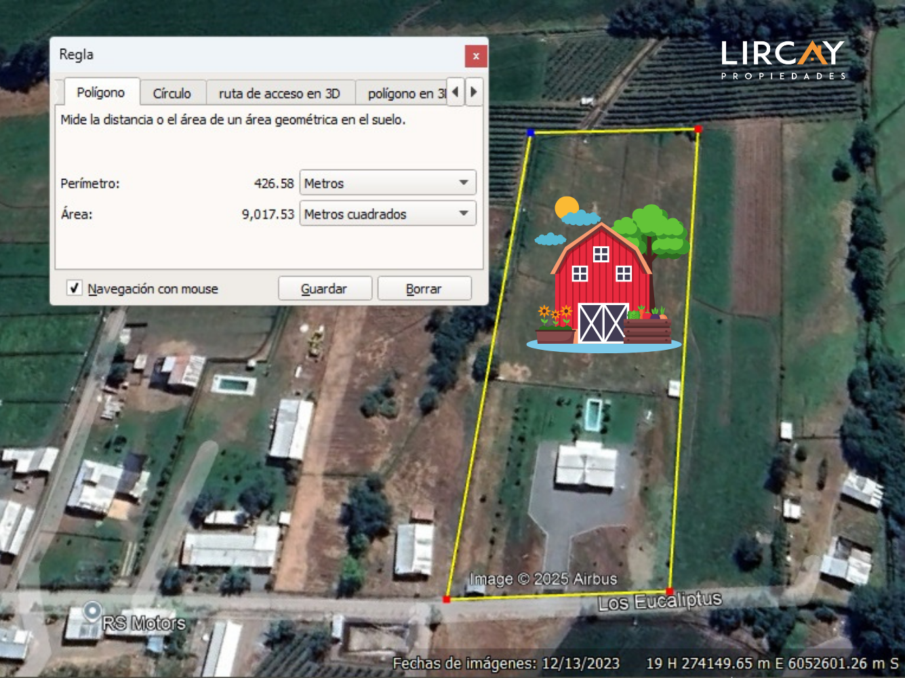This screenshot has width=905, height=678.
Task: Open the Perímetro units dropdown (Metros)
Action: (388, 183)
